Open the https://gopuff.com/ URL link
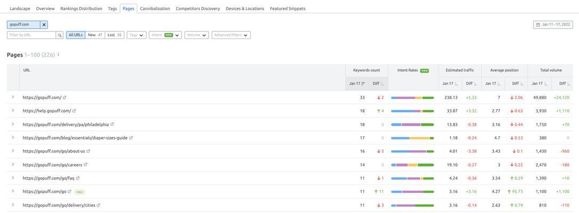 [x=42, y=97]
